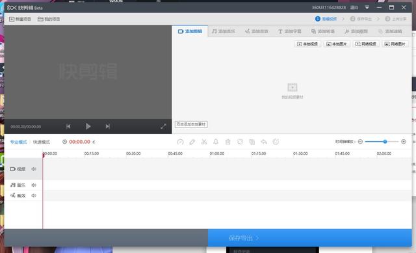Create a project with 新建项目

pos(20,19)
